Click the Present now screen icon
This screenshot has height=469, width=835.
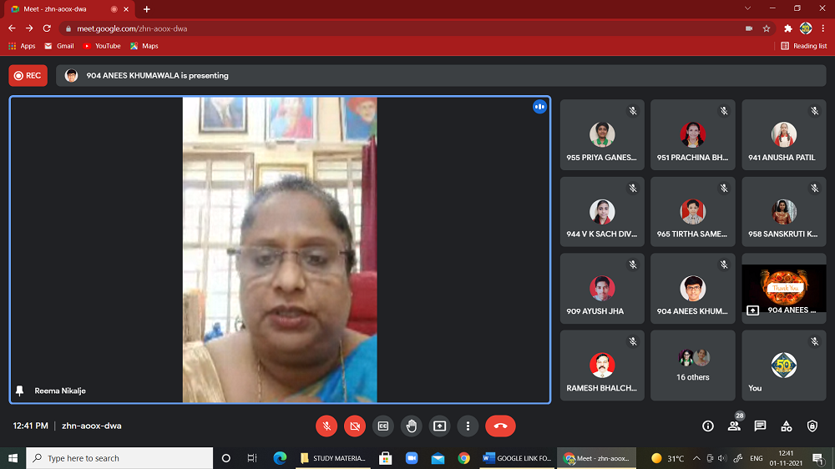[x=439, y=426]
